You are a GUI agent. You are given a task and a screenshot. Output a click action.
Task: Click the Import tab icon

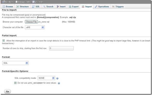point(83,7)
